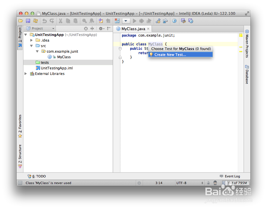
Task: Open Settings via the wrench toolbar icon
Action: point(158,21)
